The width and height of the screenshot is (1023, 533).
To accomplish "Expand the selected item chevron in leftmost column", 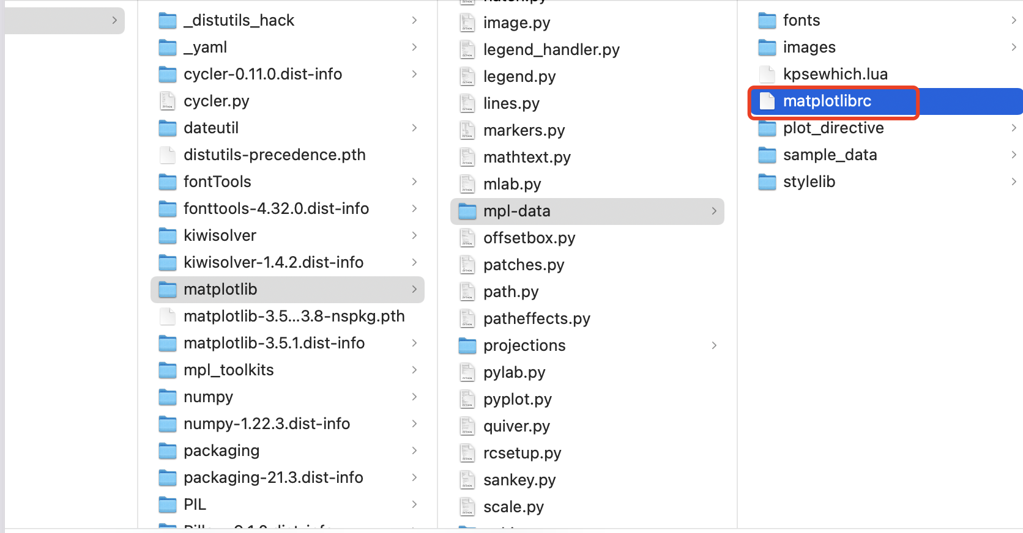I will [x=114, y=20].
